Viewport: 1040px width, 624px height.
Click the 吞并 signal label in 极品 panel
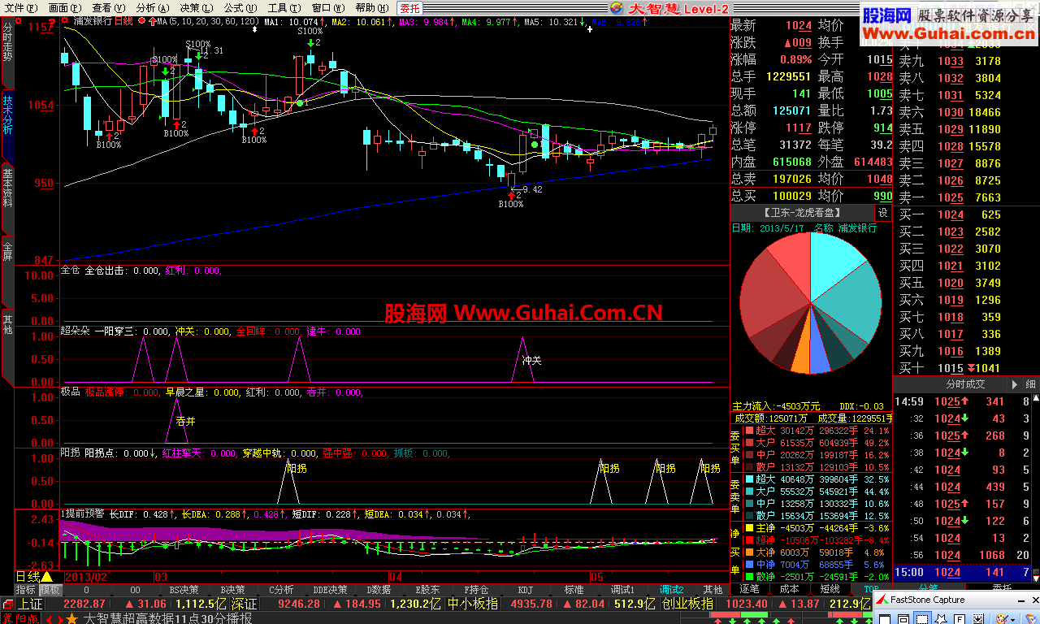point(186,422)
